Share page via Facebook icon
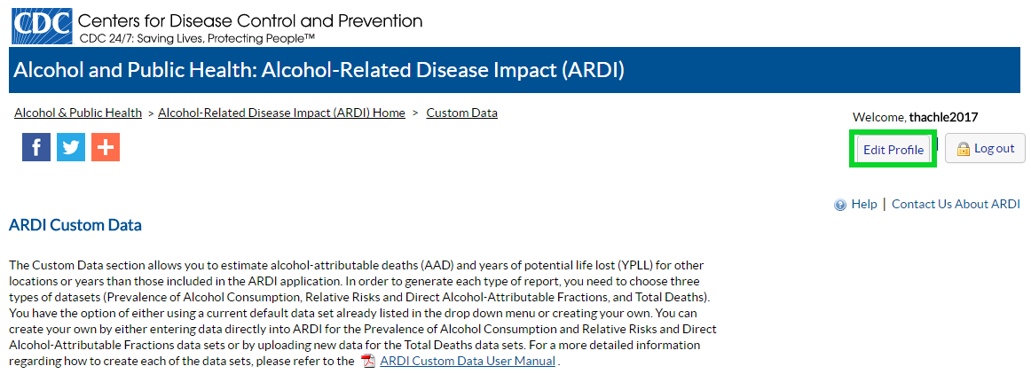The width and height of the screenshot is (1031, 374). click(36, 147)
